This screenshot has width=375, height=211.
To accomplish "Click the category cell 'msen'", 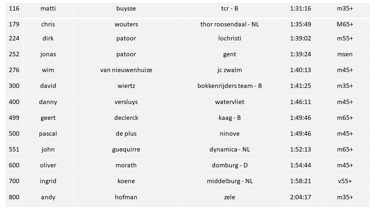I will point(345,54).
